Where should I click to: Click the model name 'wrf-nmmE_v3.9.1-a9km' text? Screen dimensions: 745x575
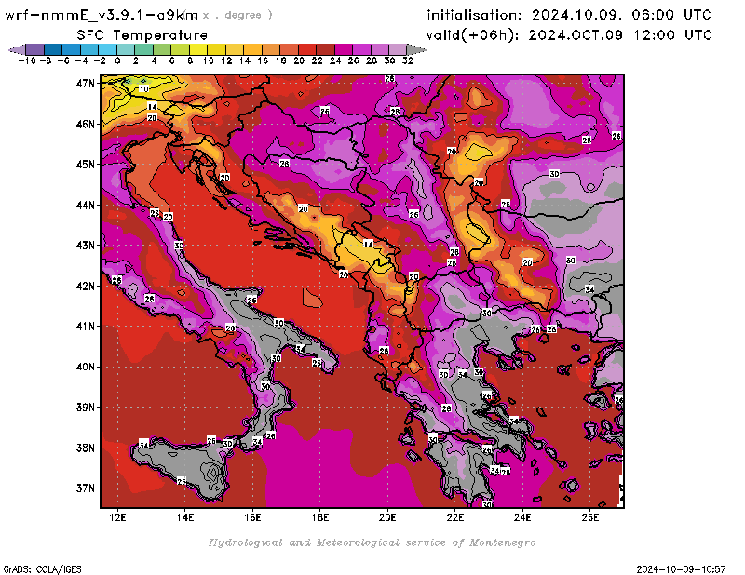[102, 15]
